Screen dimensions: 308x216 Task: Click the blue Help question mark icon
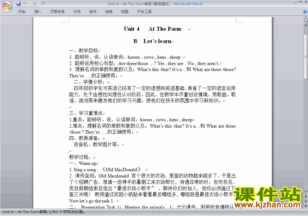305,12
